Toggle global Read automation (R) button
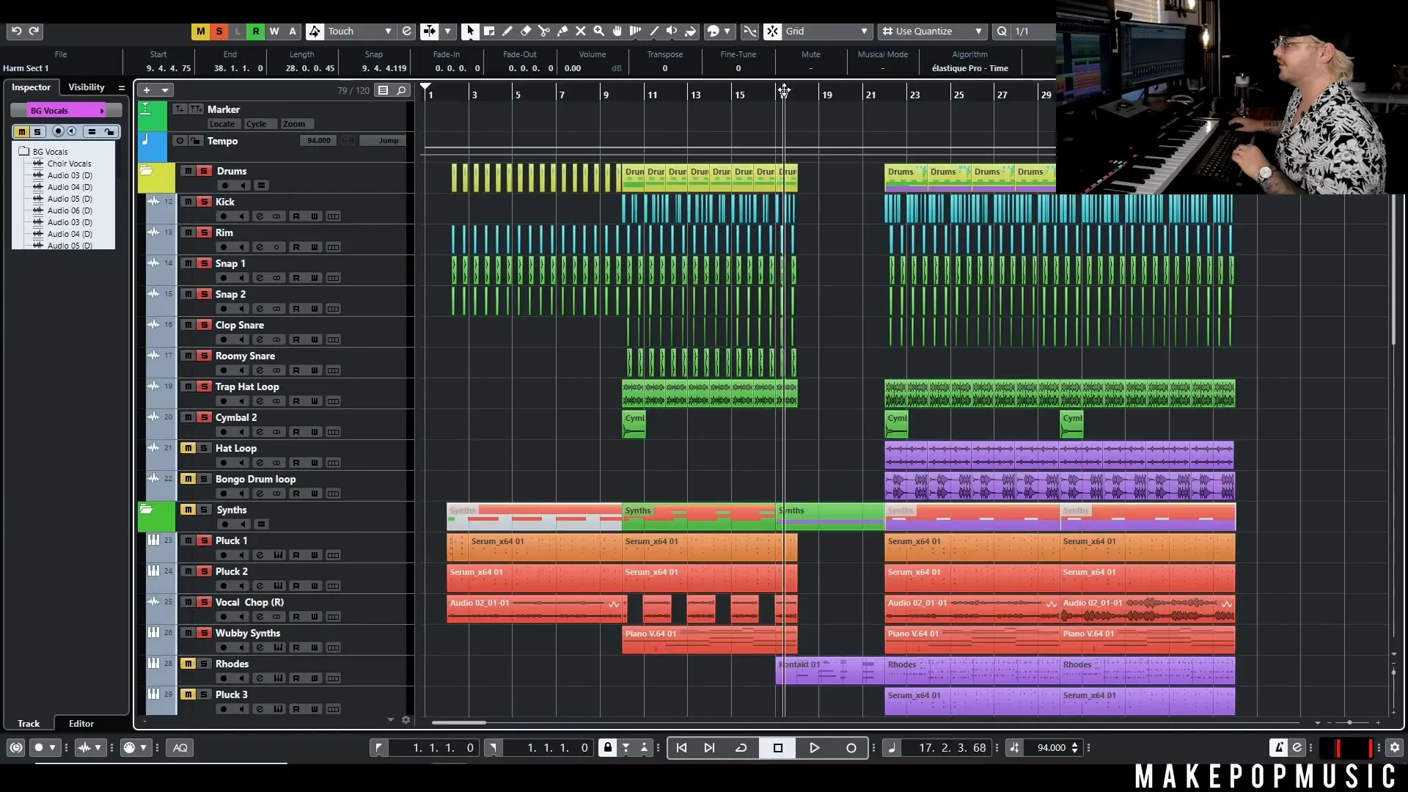The height and width of the screenshot is (792, 1408). (255, 31)
